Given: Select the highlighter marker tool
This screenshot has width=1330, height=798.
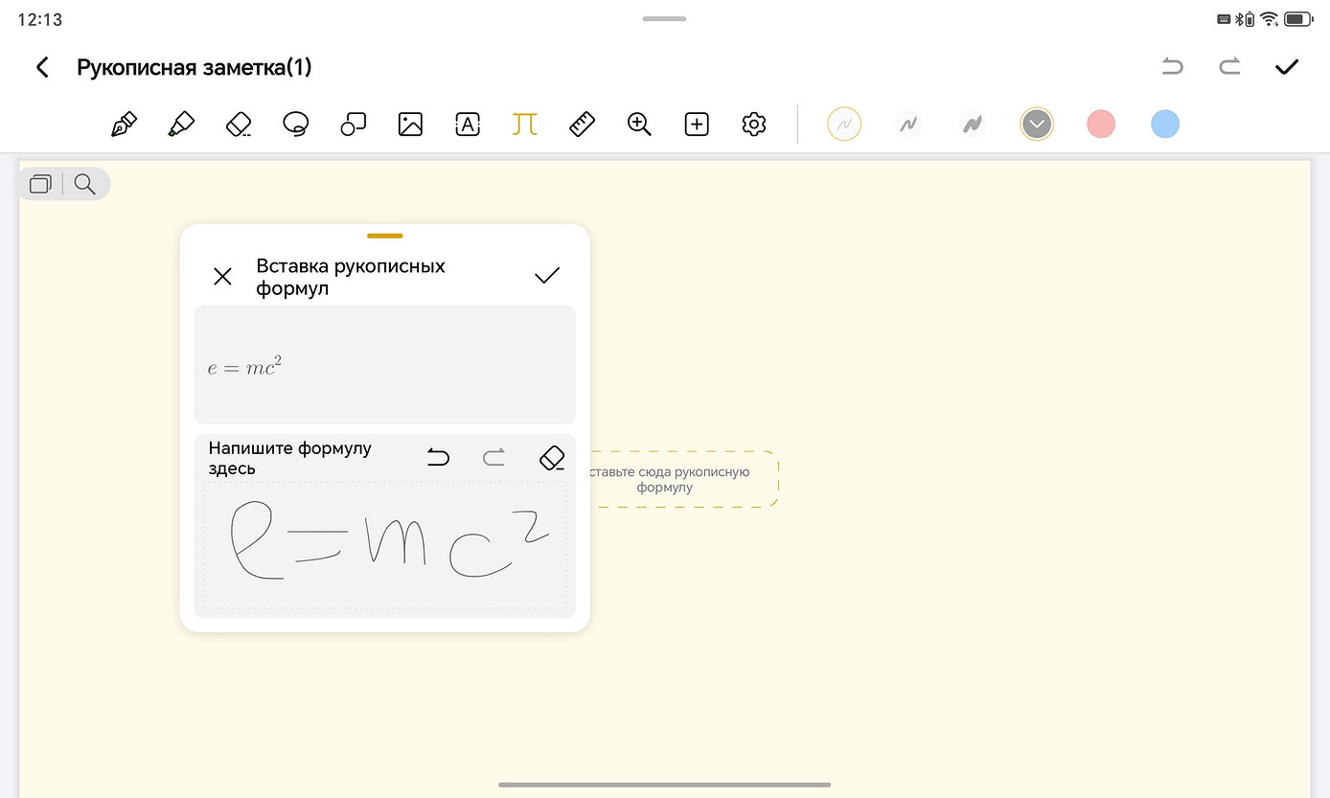Looking at the screenshot, I should 181,125.
